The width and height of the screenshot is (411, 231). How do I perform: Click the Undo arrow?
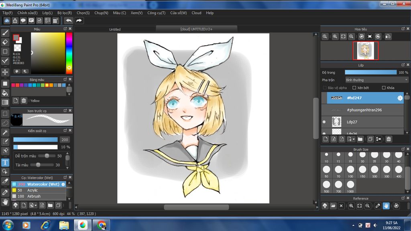point(69,20)
